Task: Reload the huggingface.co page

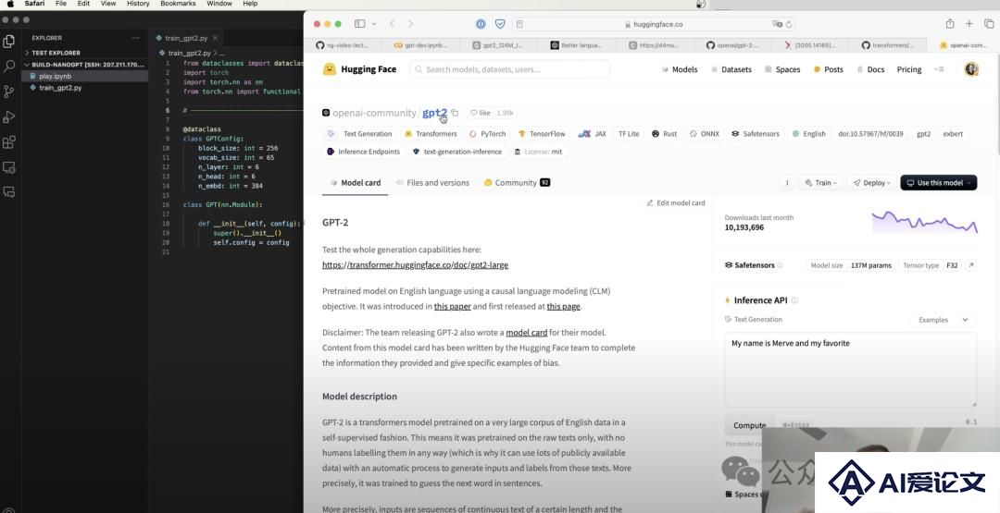Action: point(789,24)
